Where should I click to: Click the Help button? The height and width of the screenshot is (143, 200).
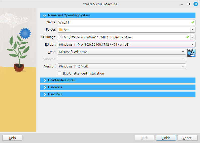point(12,138)
